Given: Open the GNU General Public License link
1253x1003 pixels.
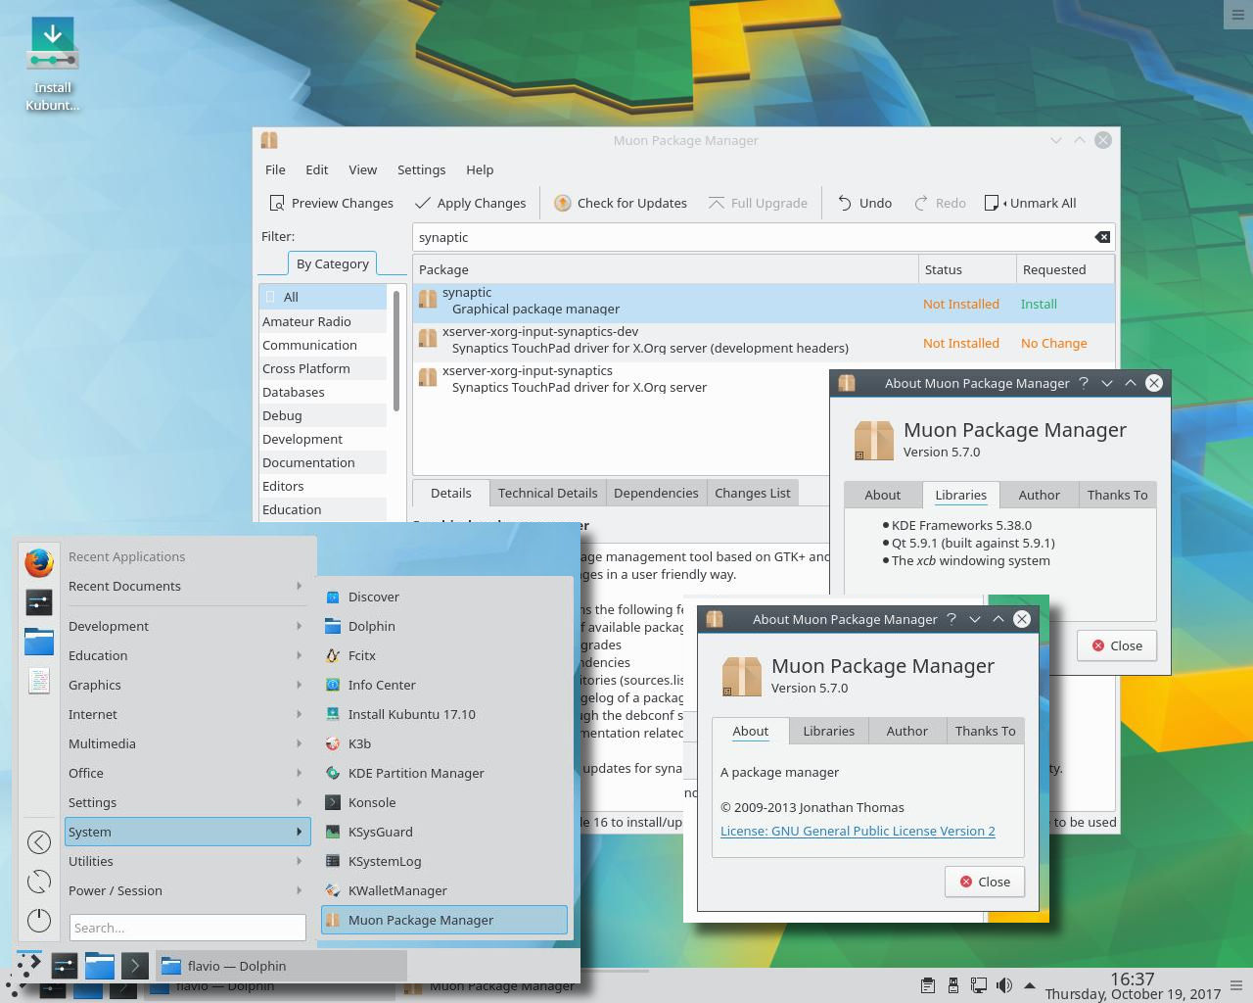Looking at the screenshot, I should 858,831.
